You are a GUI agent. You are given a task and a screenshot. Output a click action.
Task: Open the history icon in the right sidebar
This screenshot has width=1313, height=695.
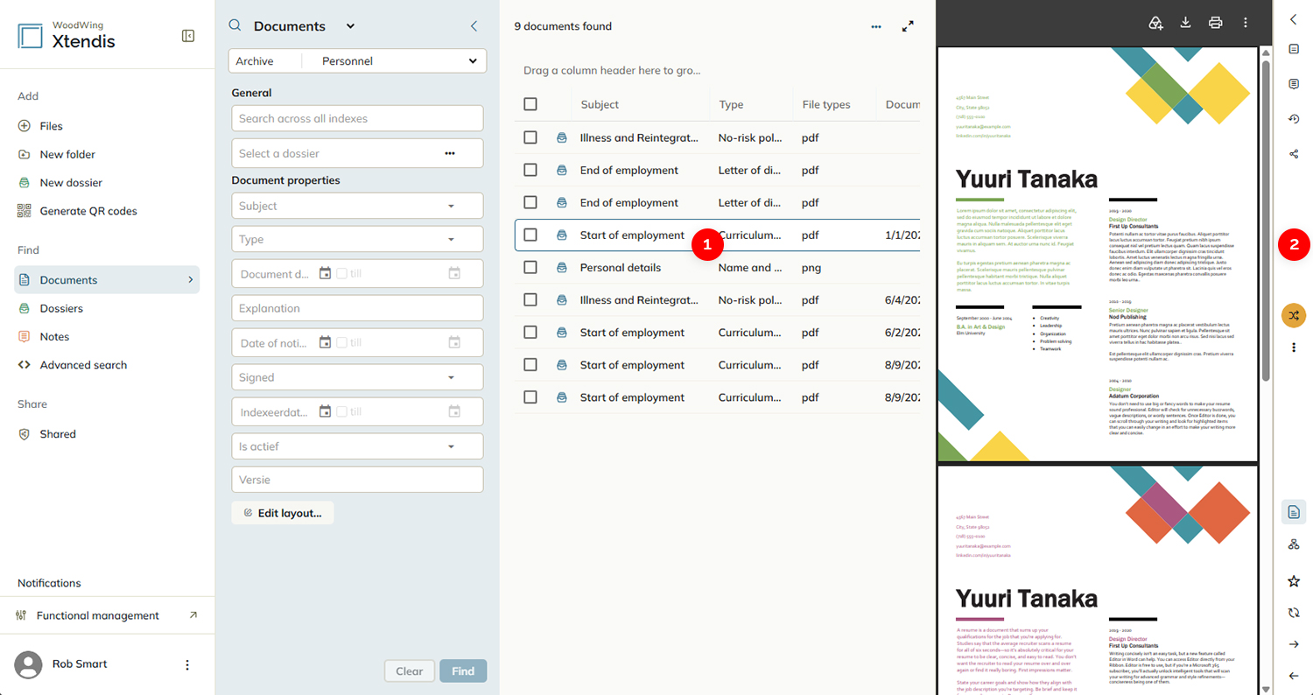coord(1294,119)
